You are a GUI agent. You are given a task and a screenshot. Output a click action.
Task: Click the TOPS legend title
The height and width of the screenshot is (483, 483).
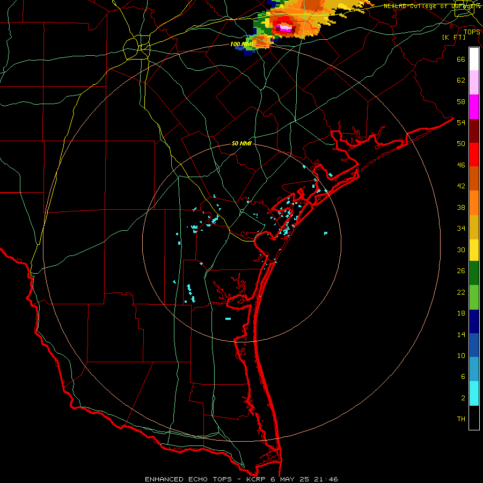tap(472, 32)
